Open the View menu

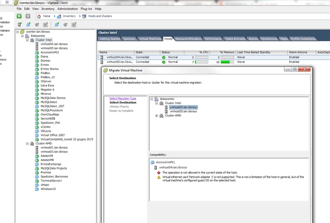[x=35, y=9]
